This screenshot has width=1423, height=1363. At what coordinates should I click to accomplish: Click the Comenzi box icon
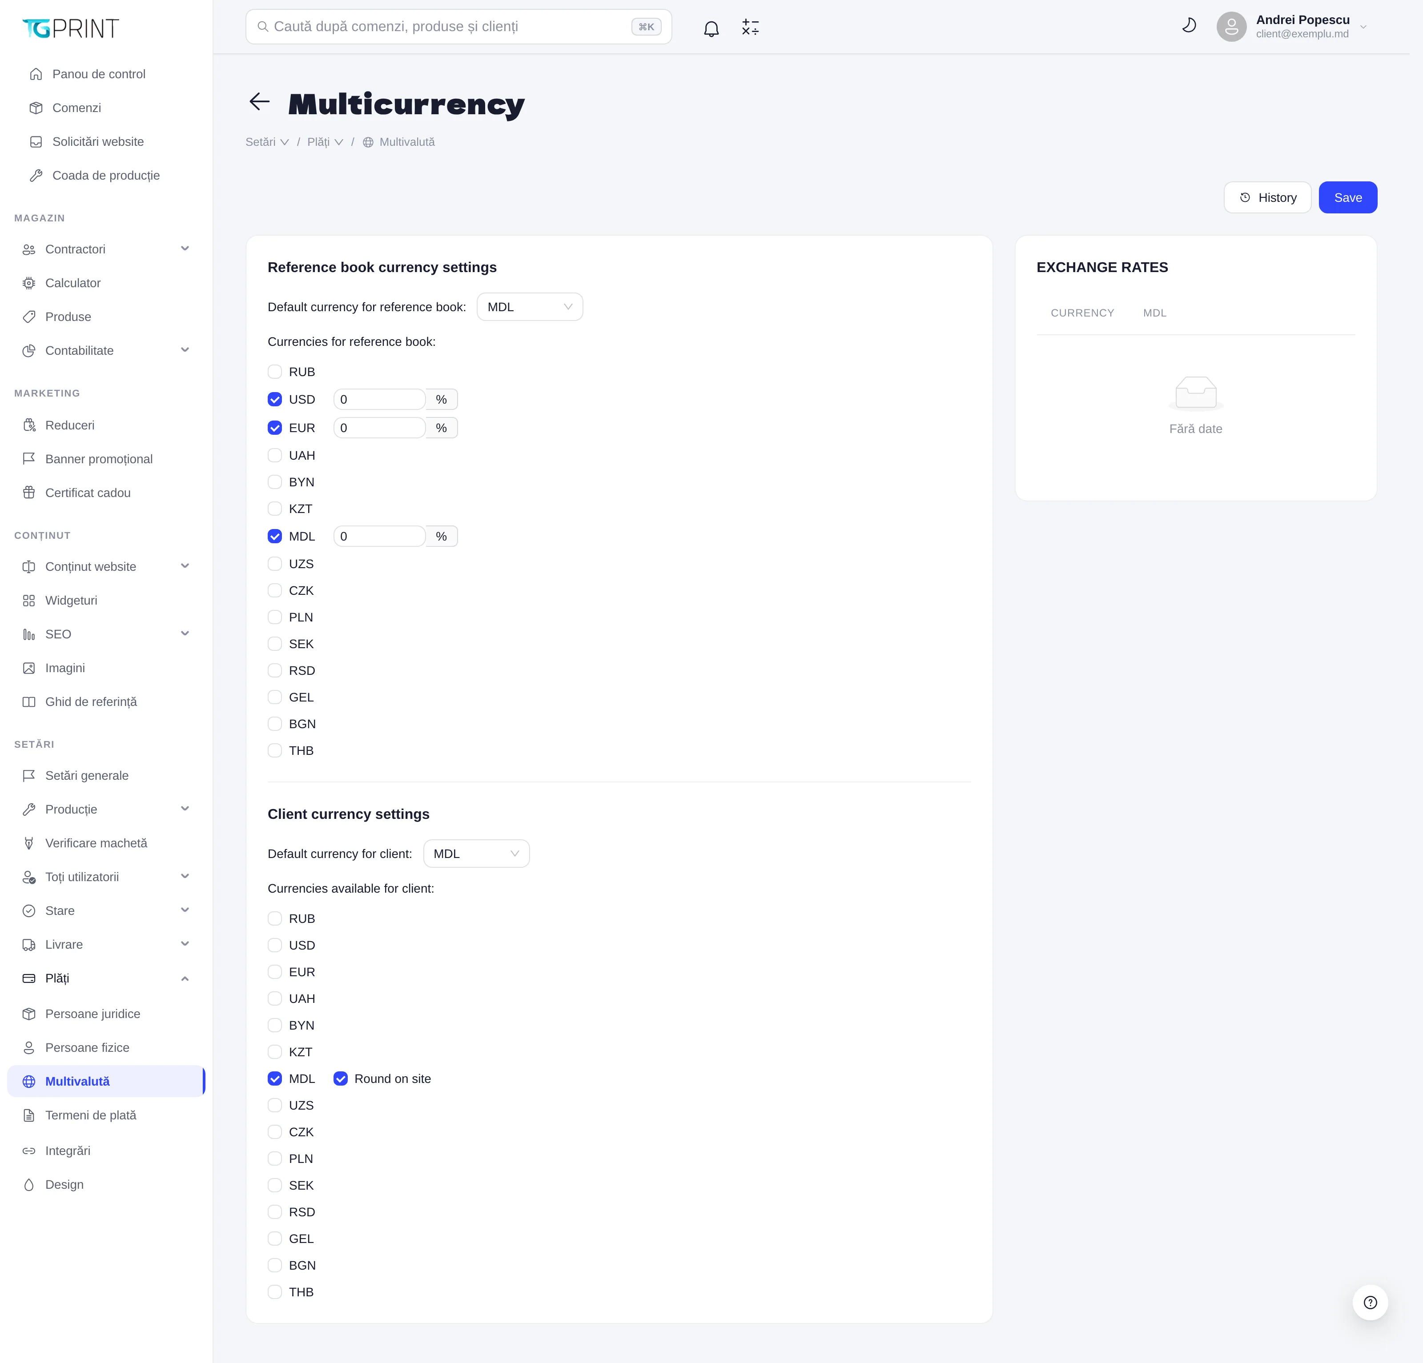coord(36,108)
